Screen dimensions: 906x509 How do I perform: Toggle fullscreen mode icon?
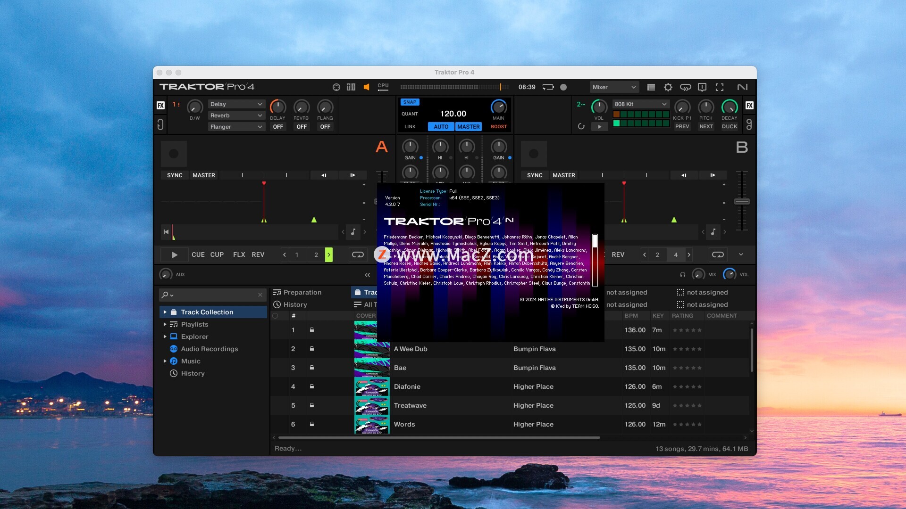pyautogui.click(x=719, y=87)
